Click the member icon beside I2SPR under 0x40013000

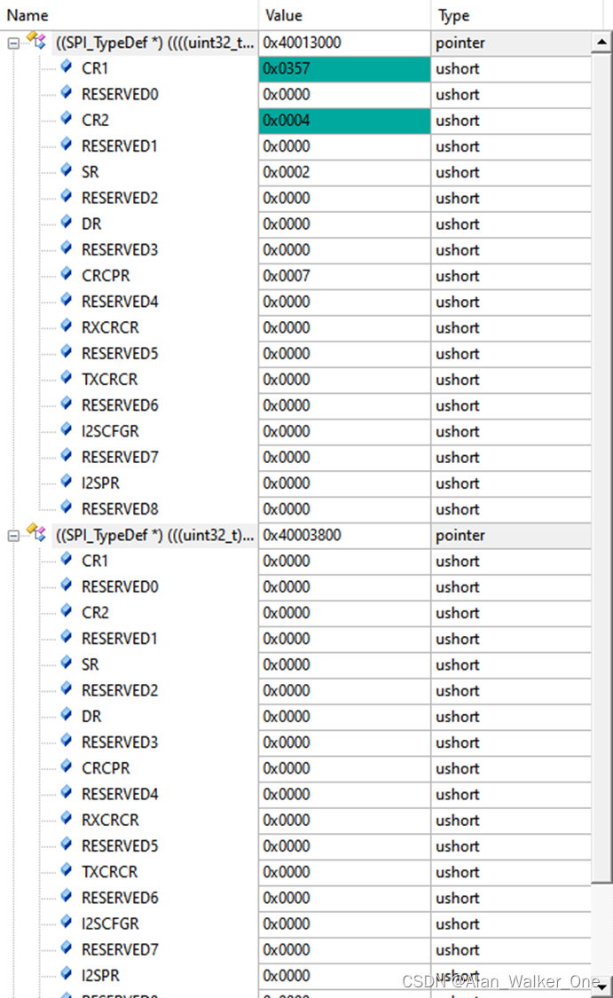(x=67, y=481)
